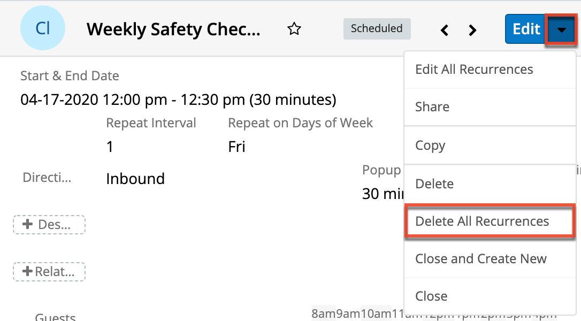This screenshot has width=581, height=321.
Task: Select Edit All Recurrences from the menu
Action: pos(474,69)
